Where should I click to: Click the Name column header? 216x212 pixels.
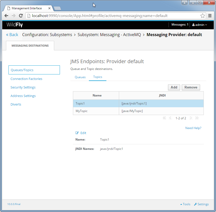pyautogui.click(x=96, y=95)
